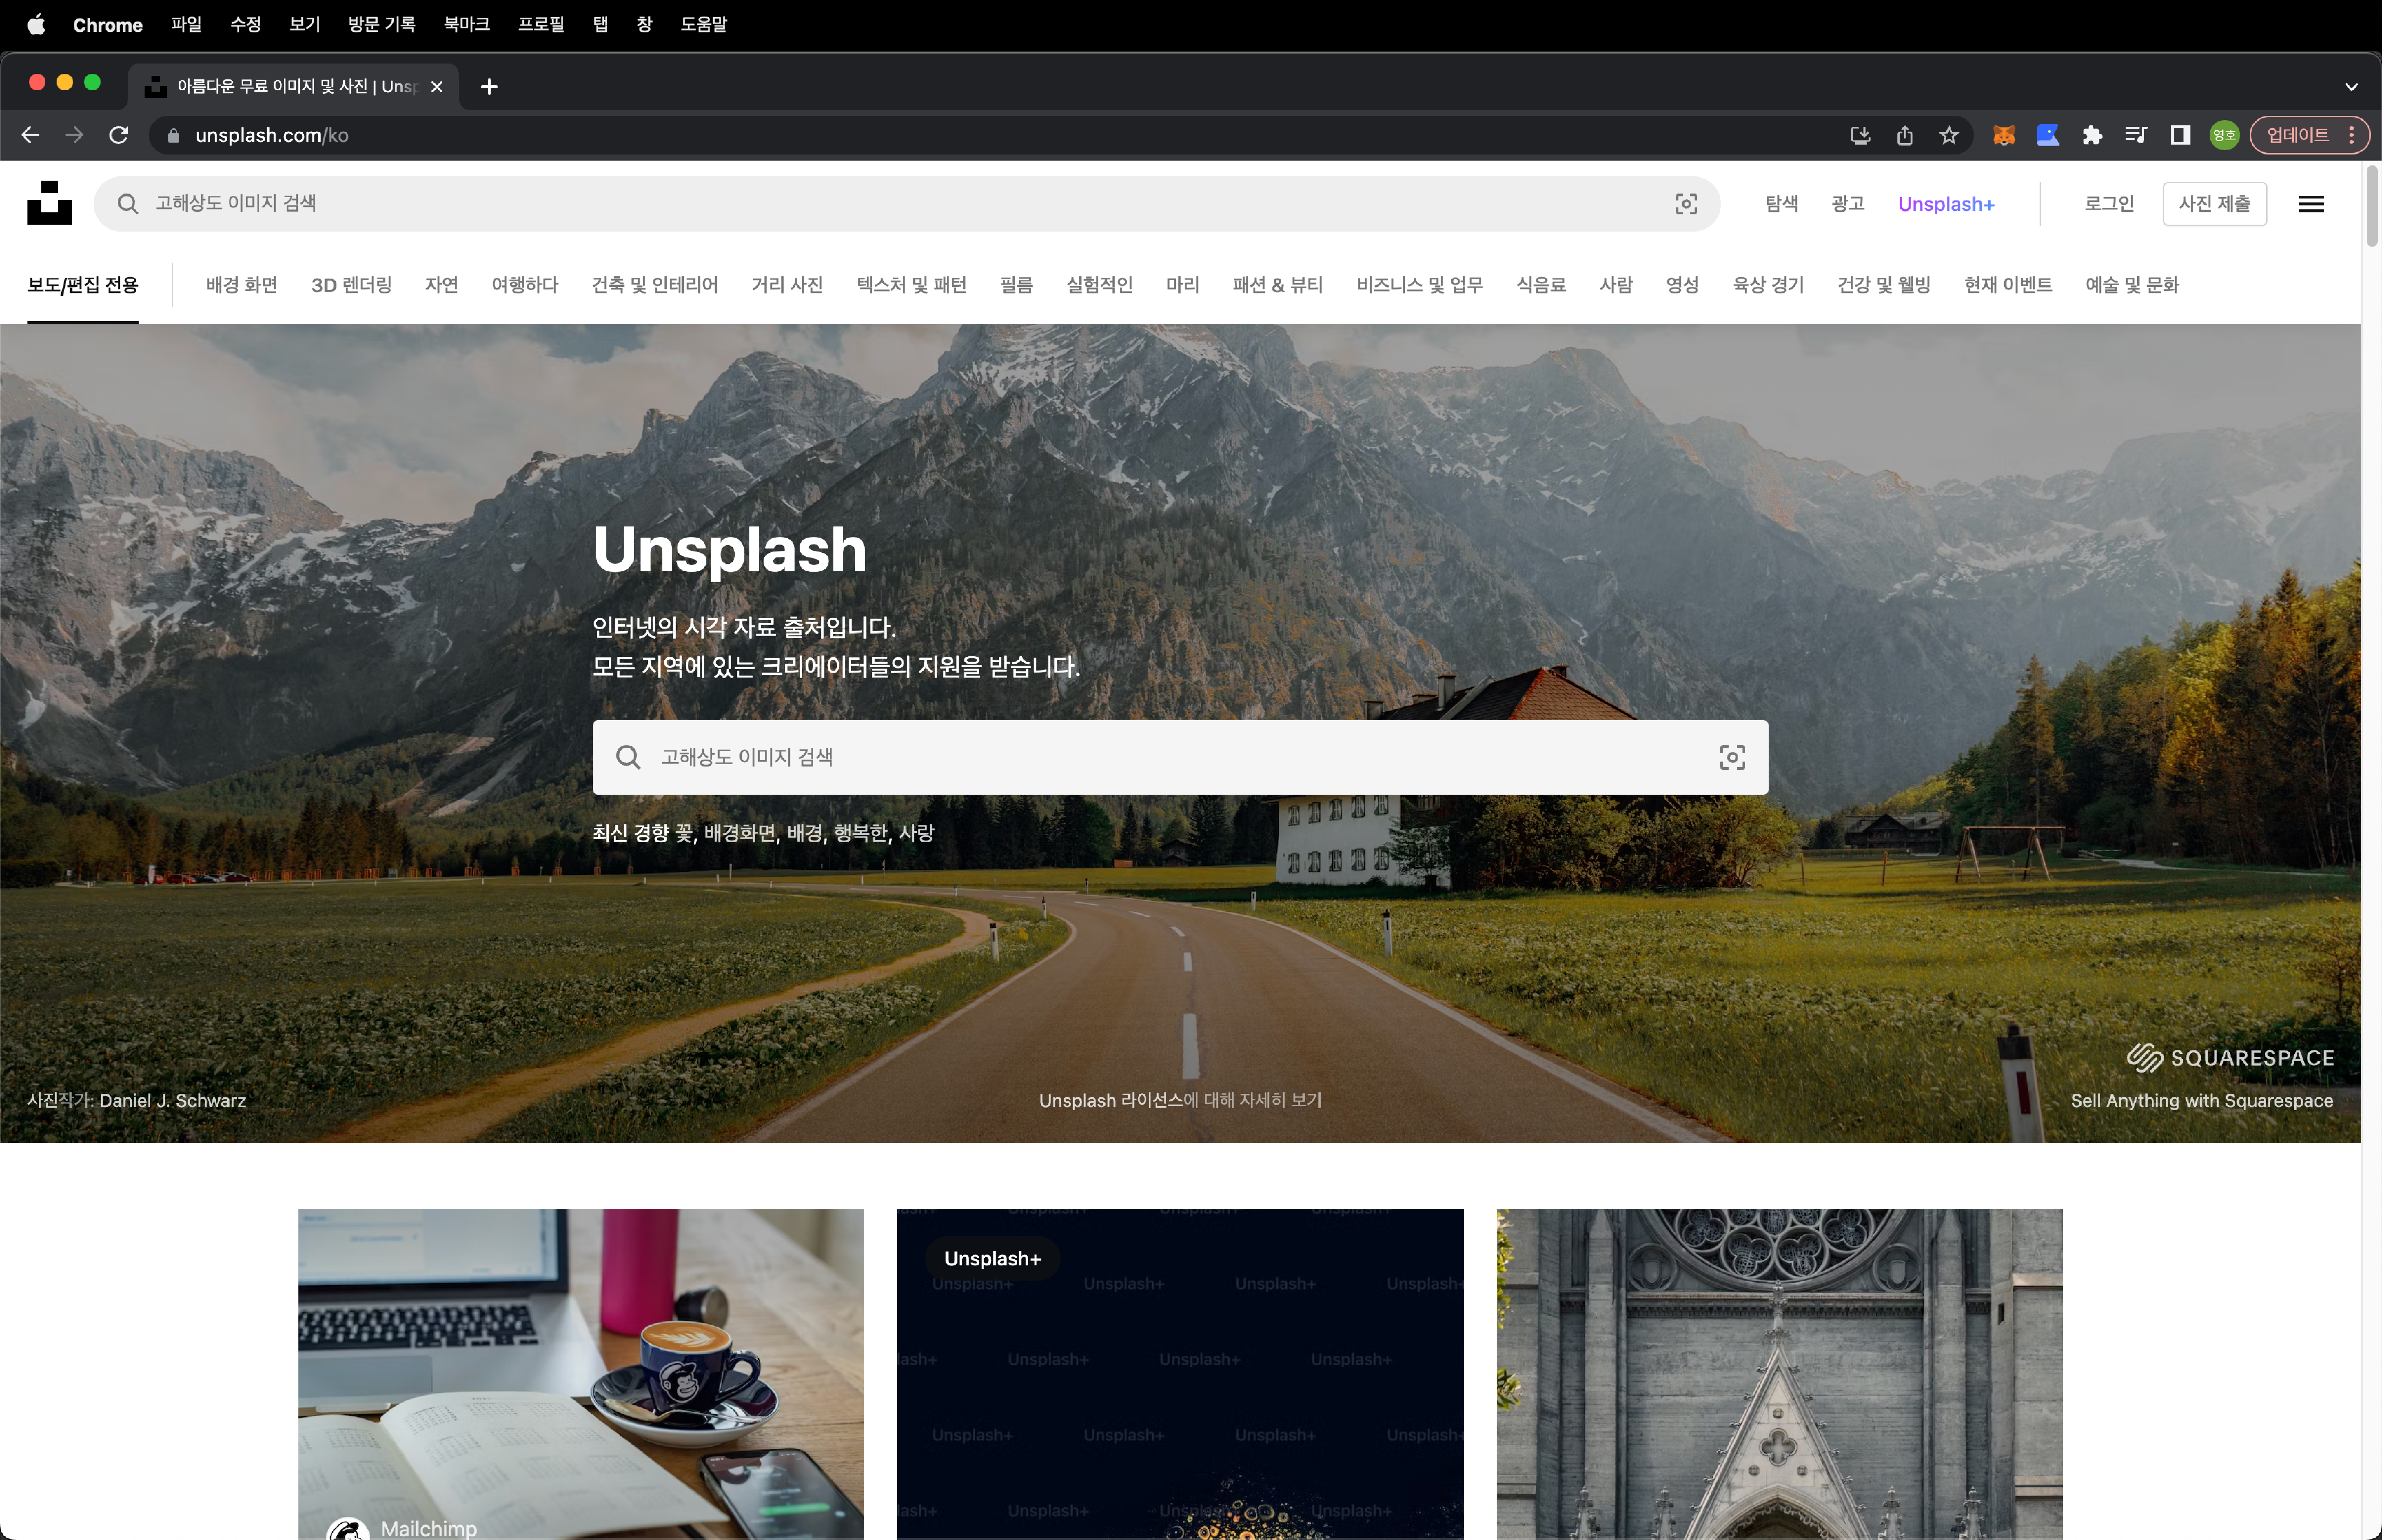Open visual search from the top search bar

coord(1686,204)
